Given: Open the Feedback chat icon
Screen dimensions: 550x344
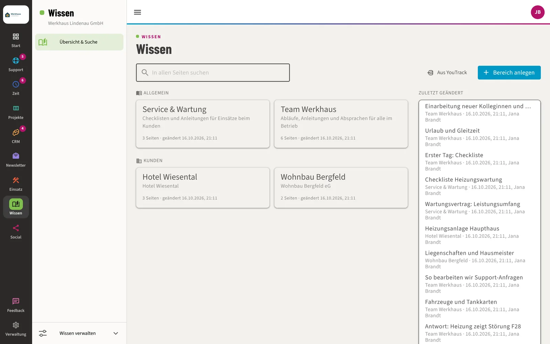Looking at the screenshot, I should pyautogui.click(x=16, y=301).
